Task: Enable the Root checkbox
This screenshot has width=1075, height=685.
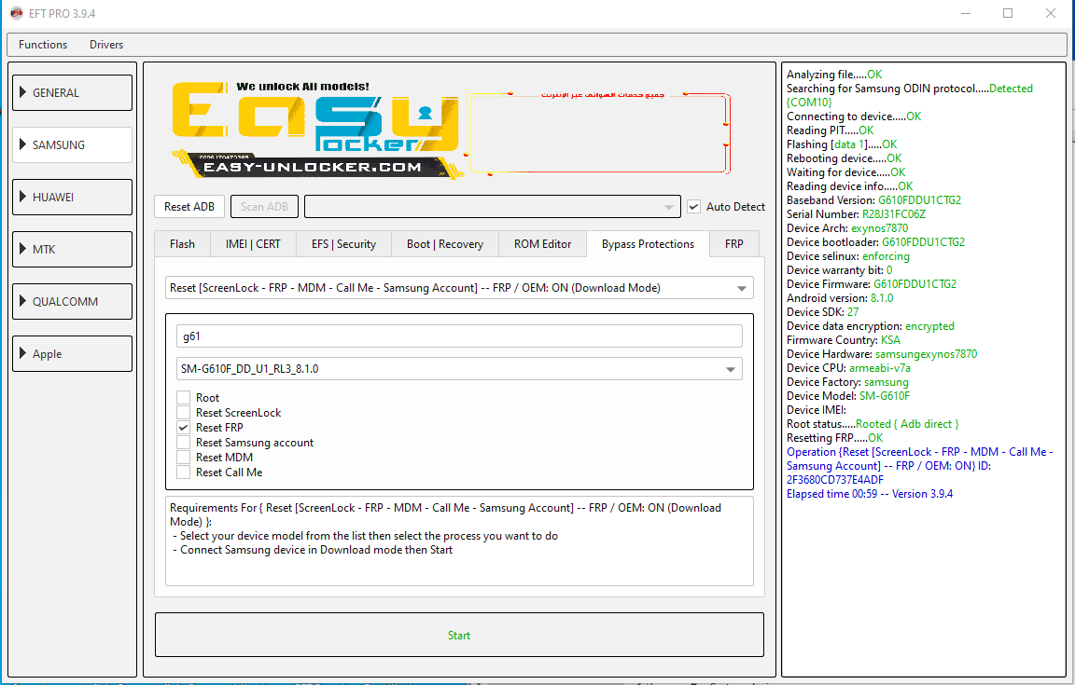Action: (x=183, y=398)
